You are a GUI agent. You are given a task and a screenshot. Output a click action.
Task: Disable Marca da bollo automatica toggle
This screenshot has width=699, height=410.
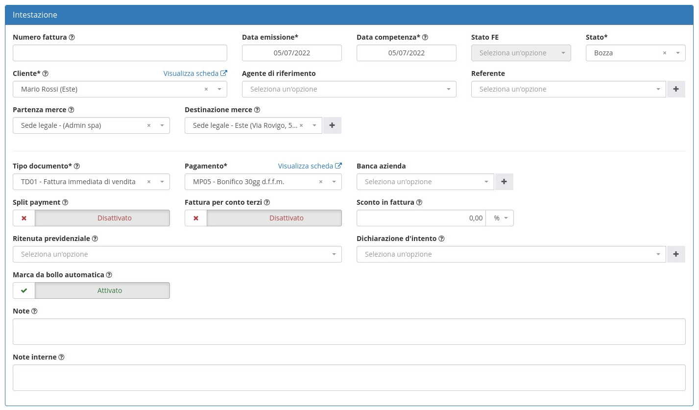point(91,290)
